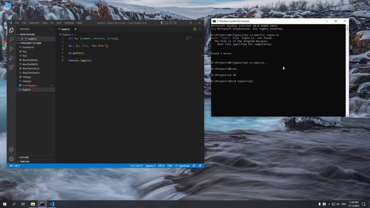Click Ln 7, Col 17 cursor position status
Viewport: 370px width, 208px height.
(136, 166)
